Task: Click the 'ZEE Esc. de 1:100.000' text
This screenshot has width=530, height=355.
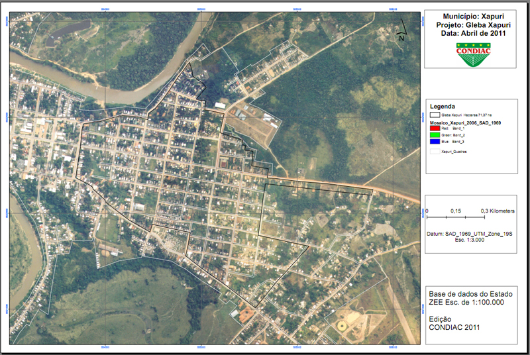Action: coord(466,302)
